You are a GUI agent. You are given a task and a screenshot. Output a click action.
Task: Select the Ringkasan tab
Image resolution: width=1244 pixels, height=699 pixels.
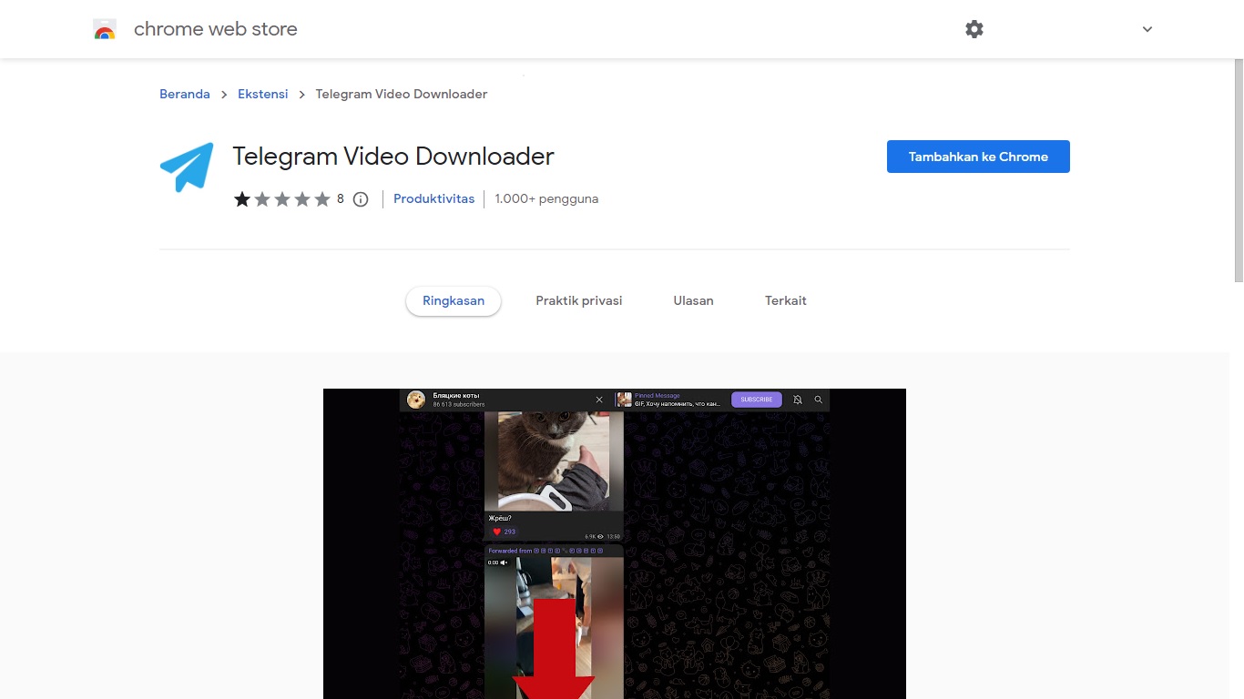[x=454, y=300]
